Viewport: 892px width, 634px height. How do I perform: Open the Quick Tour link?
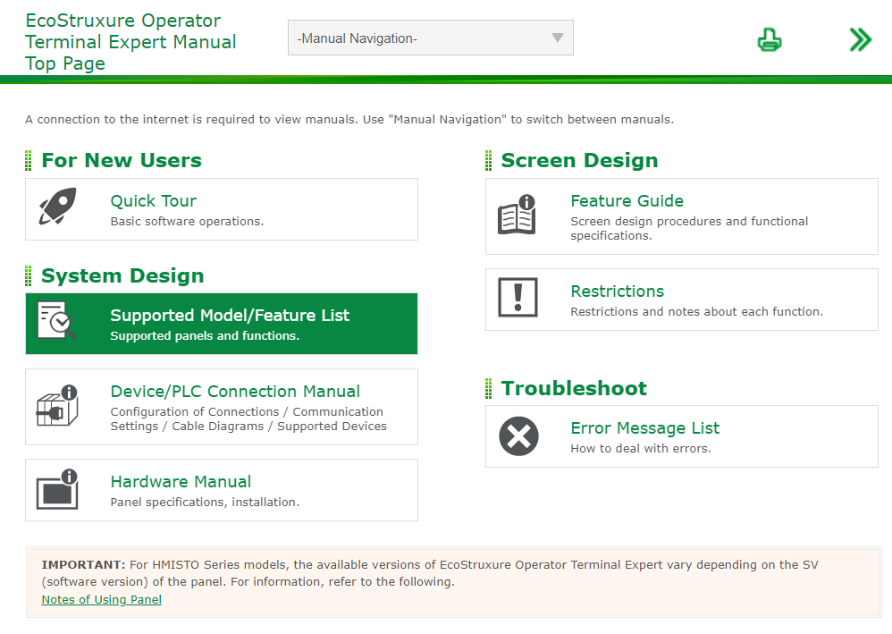pyautogui.click(x=154, y=201)
